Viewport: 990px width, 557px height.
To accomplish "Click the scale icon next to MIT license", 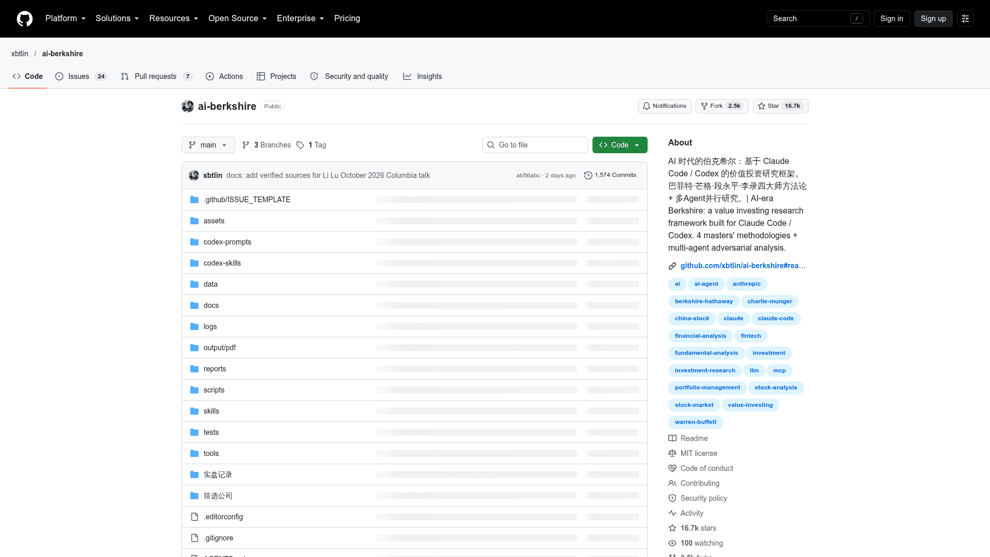I will tap(672, 453).
